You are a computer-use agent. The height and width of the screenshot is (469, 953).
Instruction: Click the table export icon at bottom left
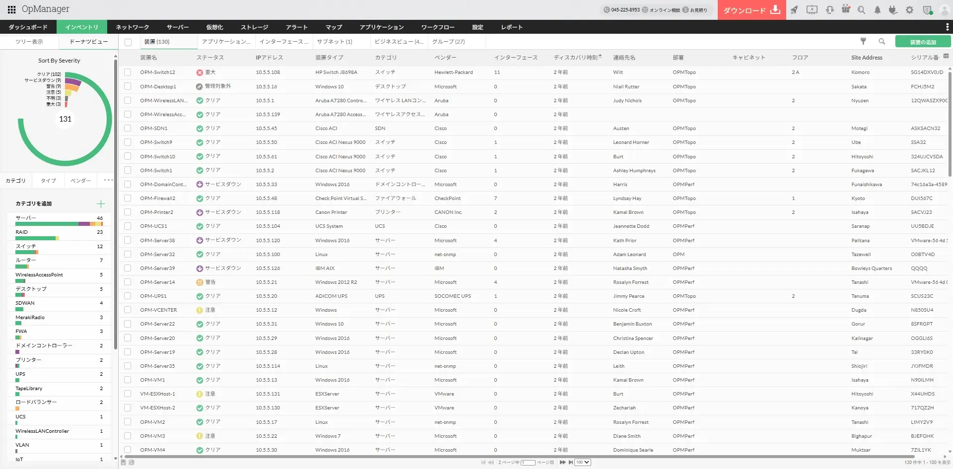[x=124, y=462]
